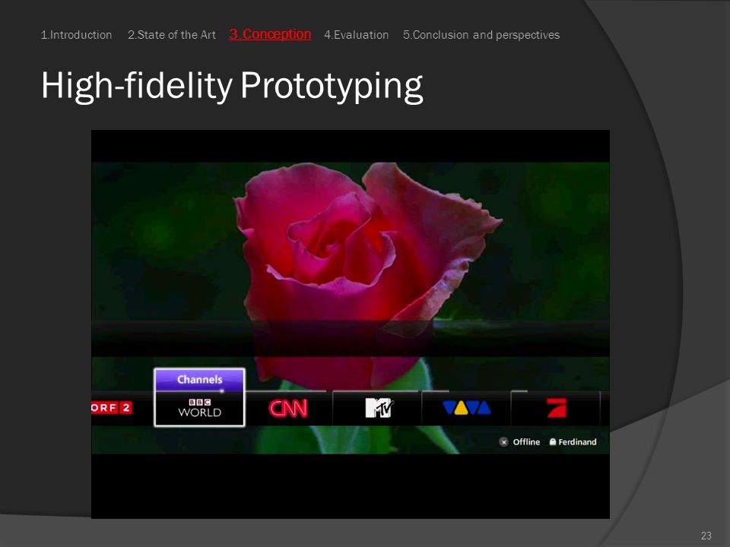The image size is (730, 547).
Task: Click the Offline status X icon
Action: tap(503, 442)
